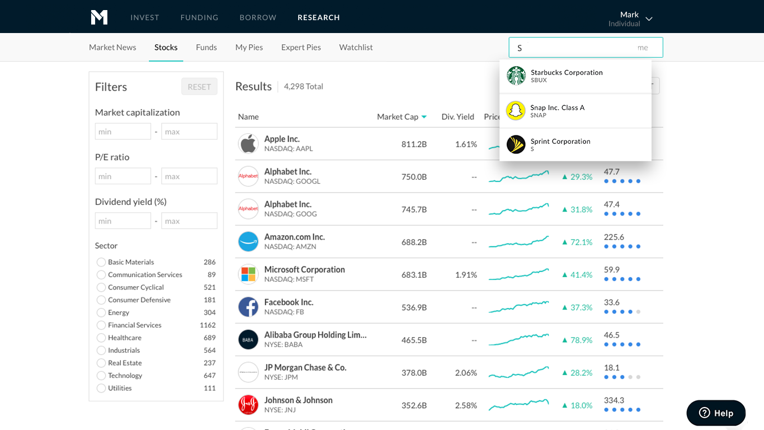The image size is (764, 430).
Task: Click Facebook 33.6 rating dots
Action: (x=622, y=312)
